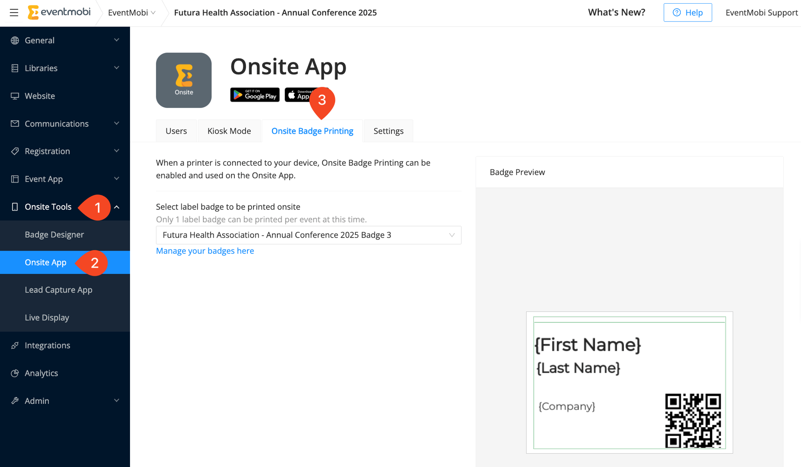Viewport: 801px width, 467px height.
Task: Click the badge preview thumbnail
Action: click(x=629, y=382)
